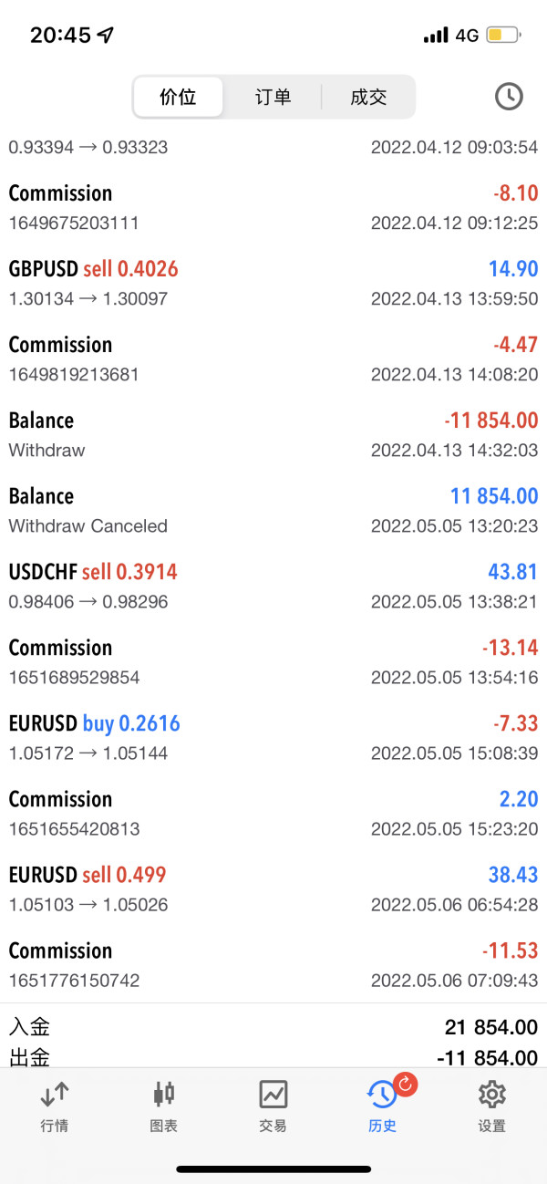This screenshot has height=1184, width=547.
Task: Open the GBPUSD sell 0.4026 trade
Action: pos(273,283)
